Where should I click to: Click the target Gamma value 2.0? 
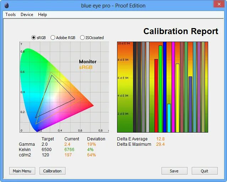(x=44, y=144)
